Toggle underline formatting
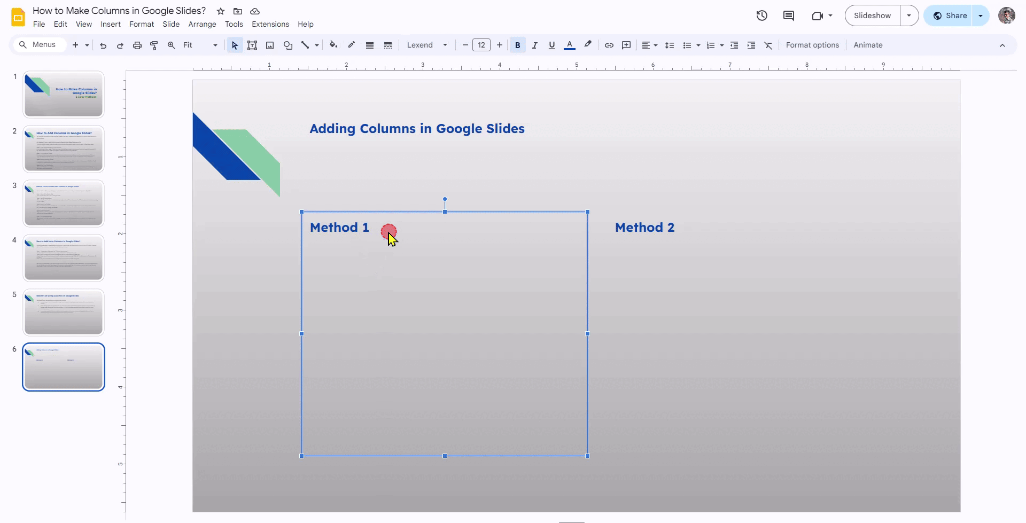The image size is (1026, 523). pyautogui.click(x=551, y=45)
